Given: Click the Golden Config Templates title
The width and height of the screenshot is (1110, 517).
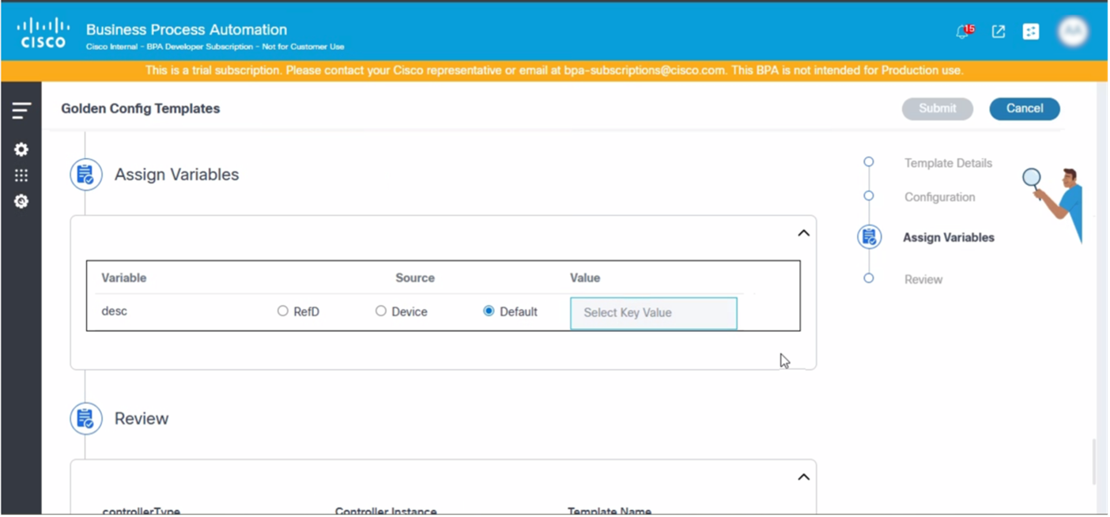Looking at the screenshot, I should coord(141,109).
